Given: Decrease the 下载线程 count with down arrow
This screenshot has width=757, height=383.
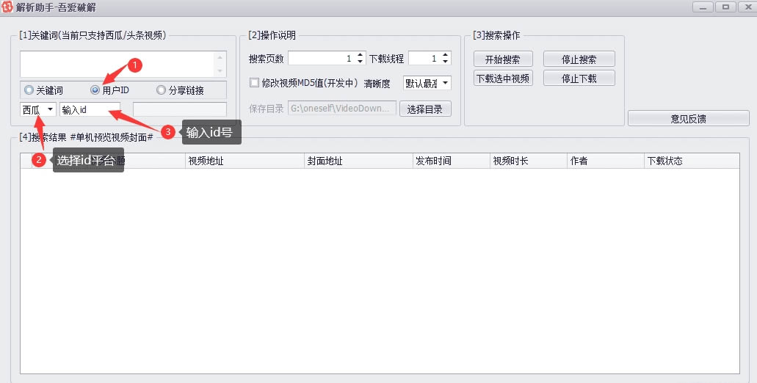Looking at the screenshot, I should (445, 62).
